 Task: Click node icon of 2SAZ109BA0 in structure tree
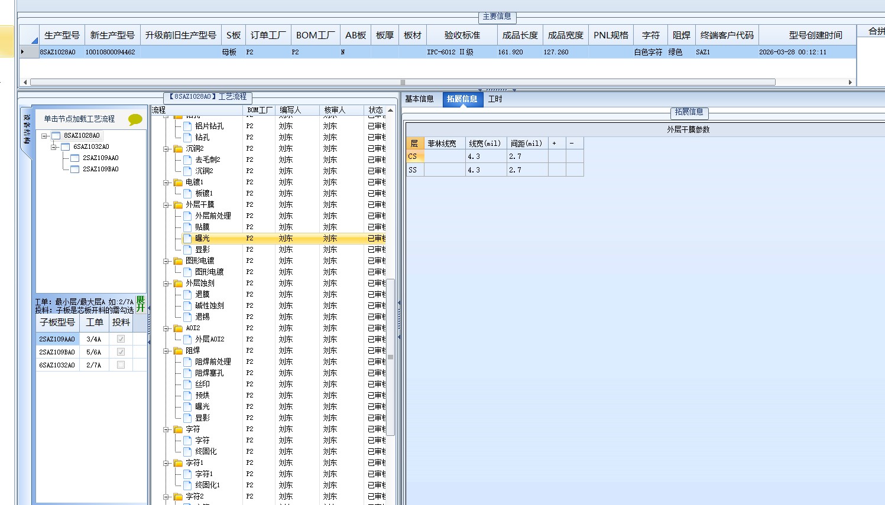pyautogui.click(x=74, y=170)
